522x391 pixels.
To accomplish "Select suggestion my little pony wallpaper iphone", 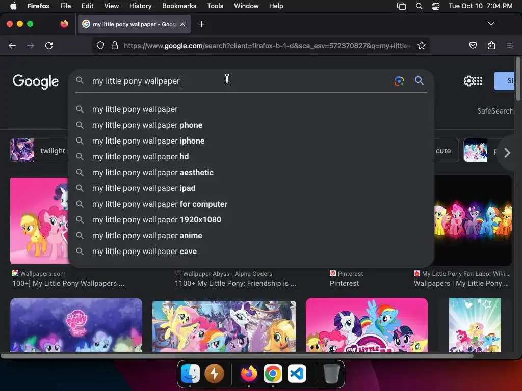I will [x=251, y=141].
